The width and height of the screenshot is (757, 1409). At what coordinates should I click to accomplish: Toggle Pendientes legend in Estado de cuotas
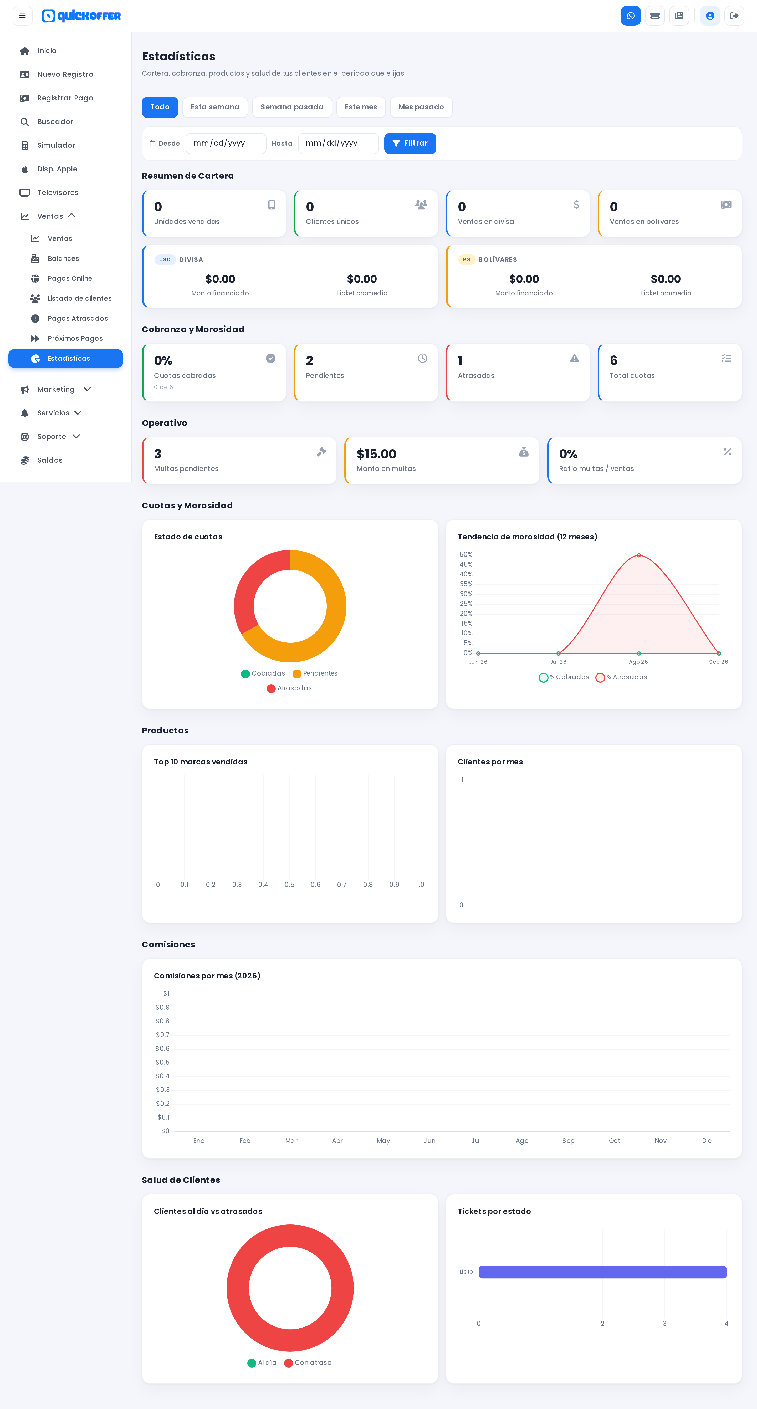point(315,673)
